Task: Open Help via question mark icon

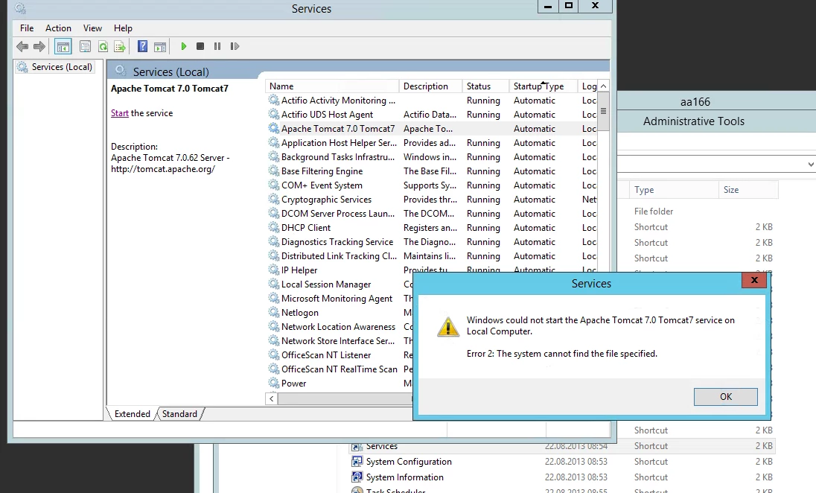Action: tap(142, 46)
